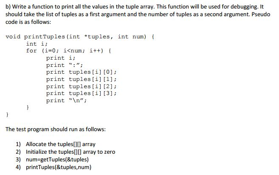Click the closing brace of the for loop
Image resolution: width=279 pixels, height=175 pixels.
click(28, 107)
